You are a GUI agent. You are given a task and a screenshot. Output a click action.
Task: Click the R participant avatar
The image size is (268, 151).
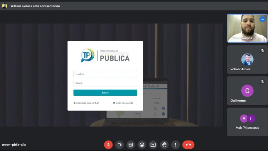tap(244, 119)
